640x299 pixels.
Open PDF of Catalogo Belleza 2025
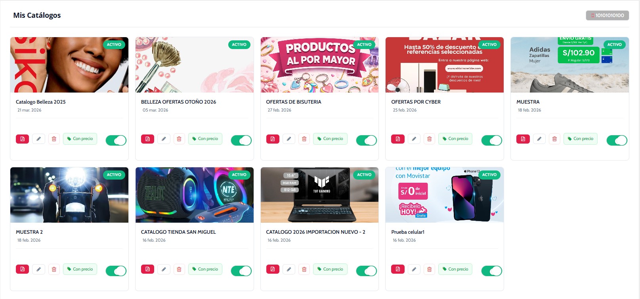pos(22,139)
